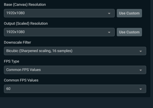Expand the Downscale Filter dropdown arrow
This screenshot has width=153, height=108.
tap(141, 51)
